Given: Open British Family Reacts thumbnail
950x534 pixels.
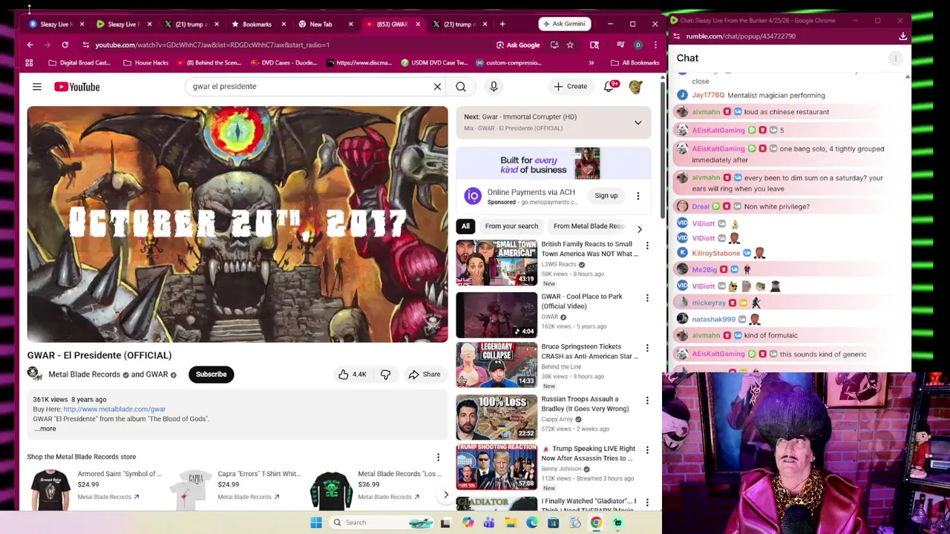Looking at the screenshot, I should point(497,263).
